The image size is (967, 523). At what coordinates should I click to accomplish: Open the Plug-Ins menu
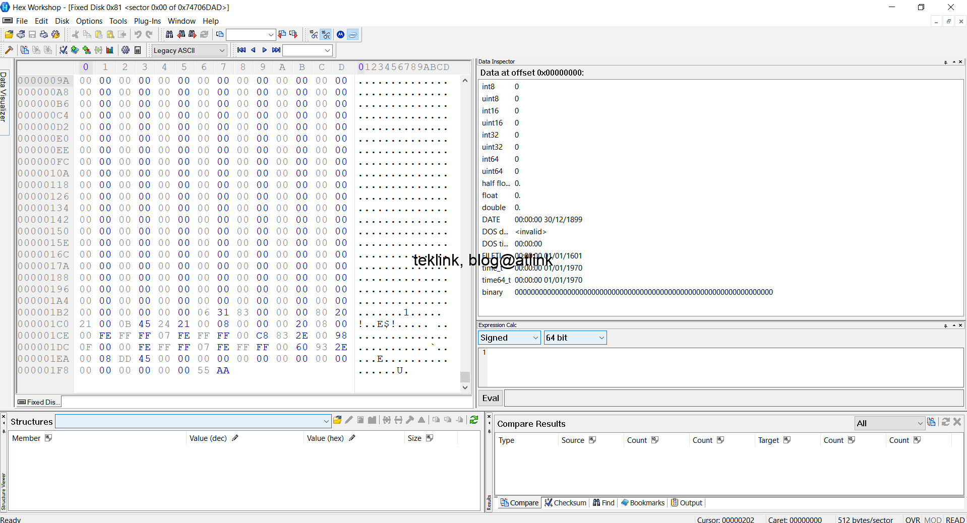coord(147,21)
